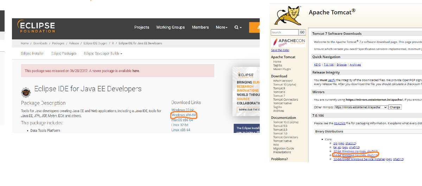Image resolution: width=422 pixels, height=186 pixels.
Task: Open Maven Plugin in Tomcat sidebar
Action: tap(282, 69)
